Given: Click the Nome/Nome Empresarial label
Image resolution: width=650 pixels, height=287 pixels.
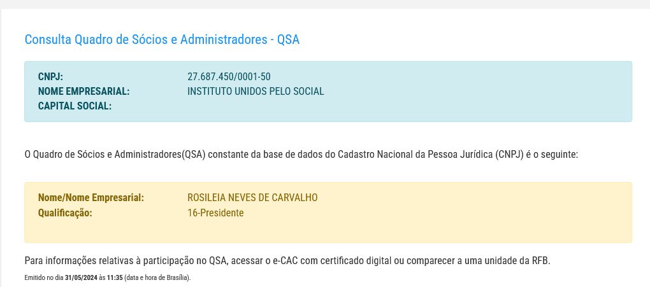Looking at the screenshot, I should (x=91, y=198).
